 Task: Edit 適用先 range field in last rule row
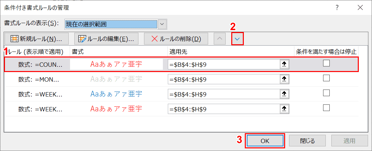click(x=224, y=109)
